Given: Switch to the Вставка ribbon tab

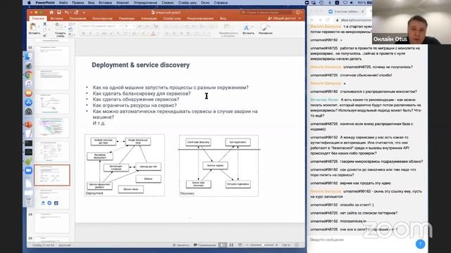Looking at the screenshot, I should [x=56, y=18].
